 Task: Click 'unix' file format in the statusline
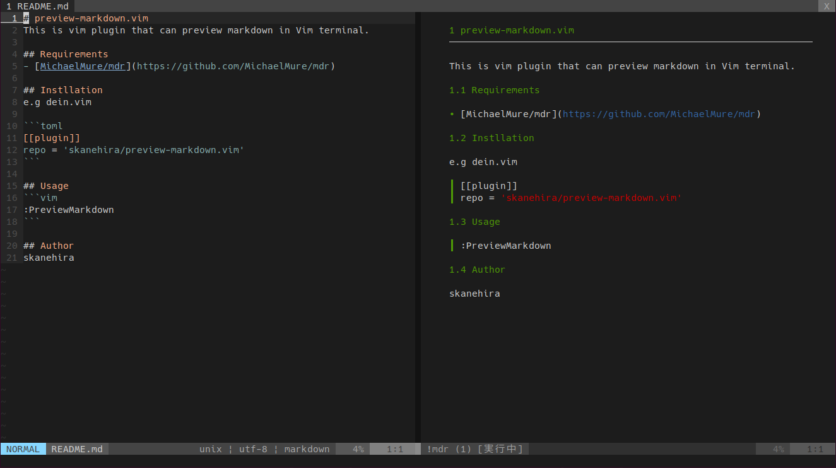click(x=211, y=449)
